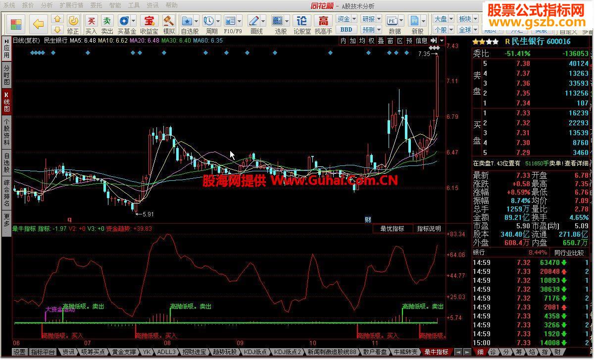The image size is (595, 360).
Task: Open the 大盘 dropdown
Action: coord(443,19)
